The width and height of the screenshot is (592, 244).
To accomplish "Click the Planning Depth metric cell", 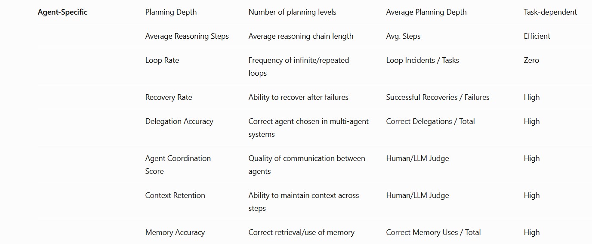I will [x=171, y=12].
